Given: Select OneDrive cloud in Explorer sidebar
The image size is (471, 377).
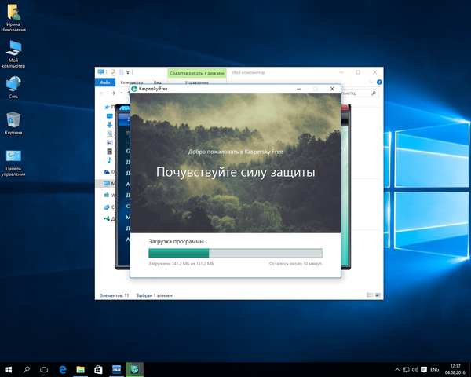Looking at the screenshot, I should pyautogui.click(x=107, y=172).
